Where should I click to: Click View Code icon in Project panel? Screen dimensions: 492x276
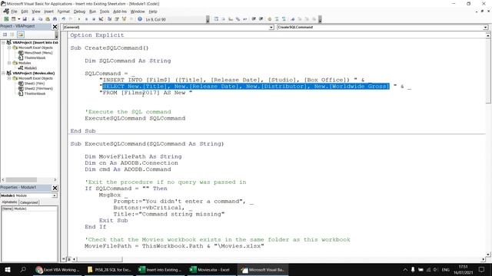[x=5, y=34]
